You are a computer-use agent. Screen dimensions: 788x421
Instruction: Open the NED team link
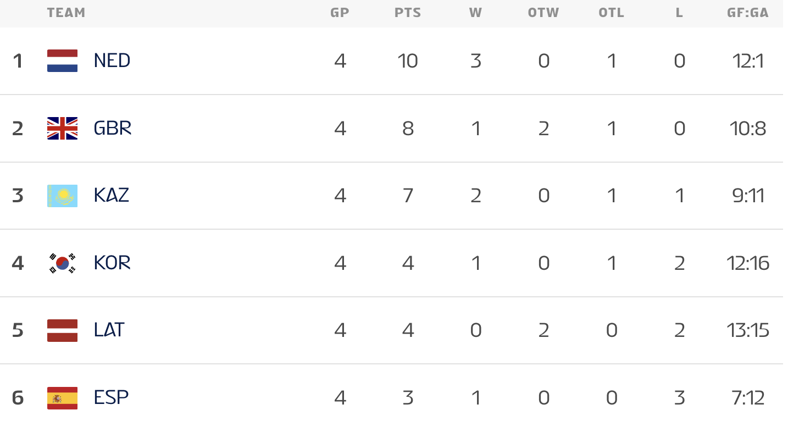point(112,60)
